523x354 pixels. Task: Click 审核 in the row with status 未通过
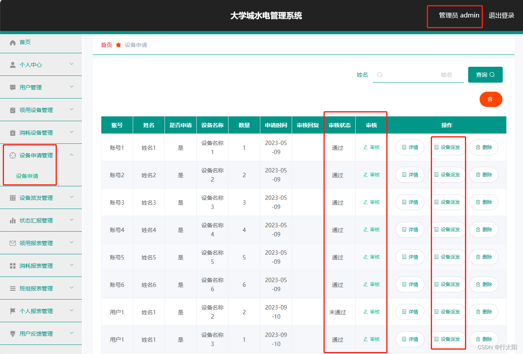click(372, 312)
